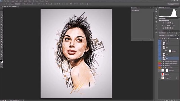Open the Photography workspace dropdown
Image resolution: width=180 pixels, height=101 pixels.
tap(173, 4)
